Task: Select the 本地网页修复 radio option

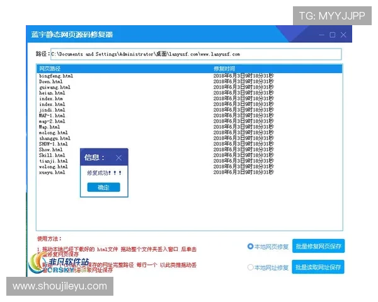Action: click(250, 246)
